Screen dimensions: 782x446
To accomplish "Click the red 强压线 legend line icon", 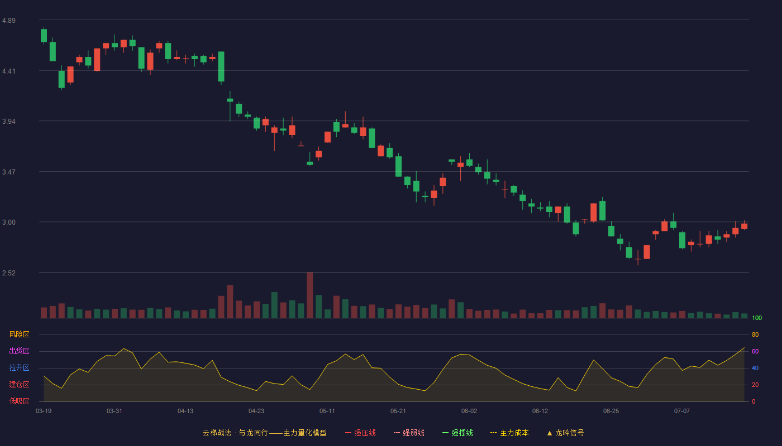I will [x=348, y=433].
